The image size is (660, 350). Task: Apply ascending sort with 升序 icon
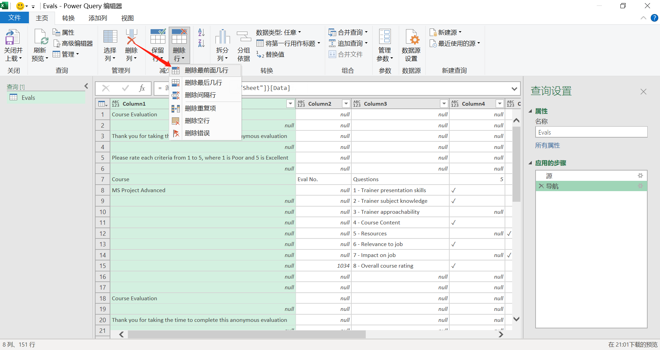201,32
